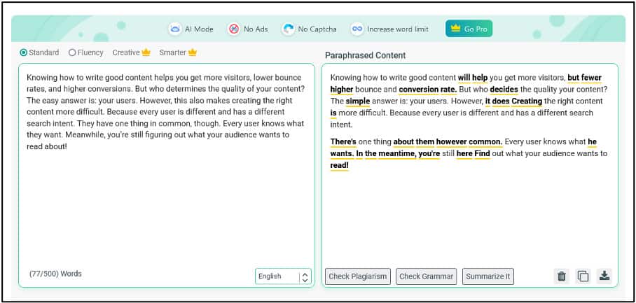This screenshot has height=303, width=636.
Task: Click inside the input text area
Action: click(x=166, y=175)
